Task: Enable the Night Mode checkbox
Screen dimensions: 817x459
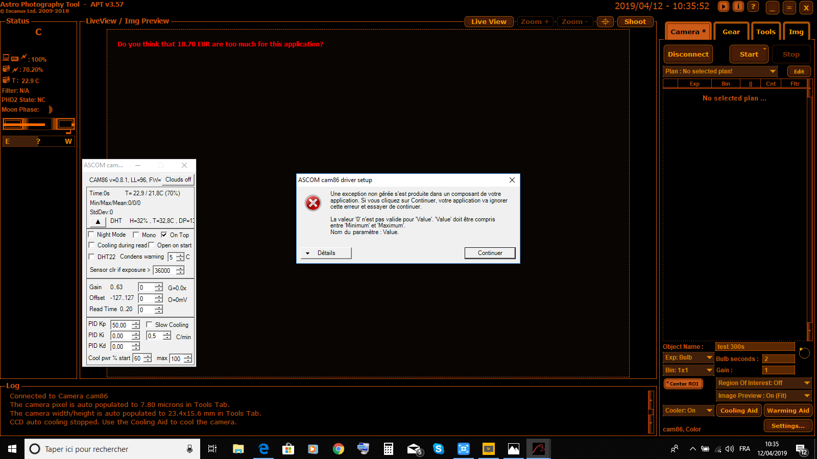Action: (91, 235)
